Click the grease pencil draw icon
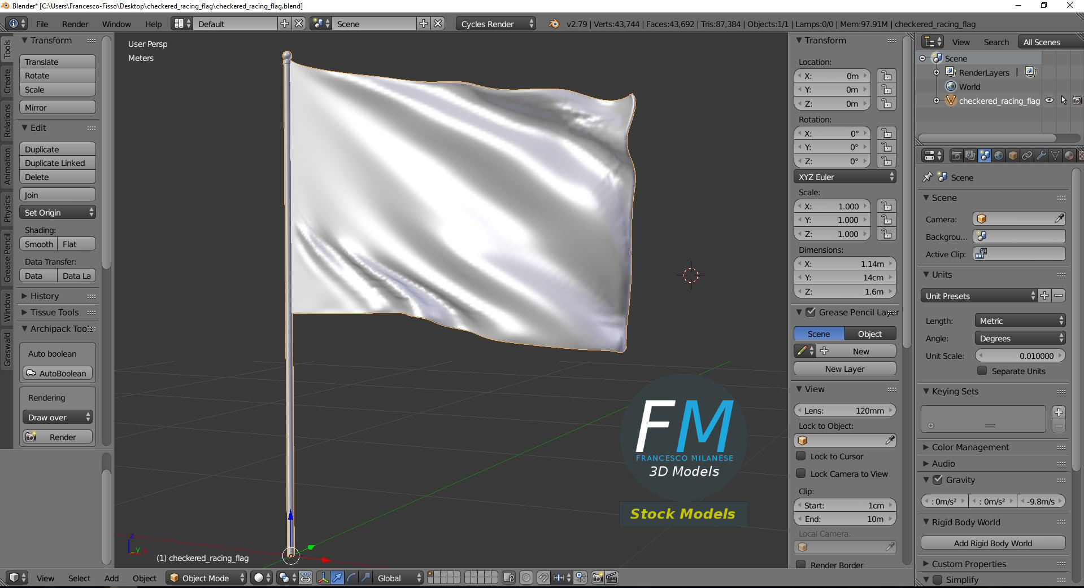 pos(805,351)
